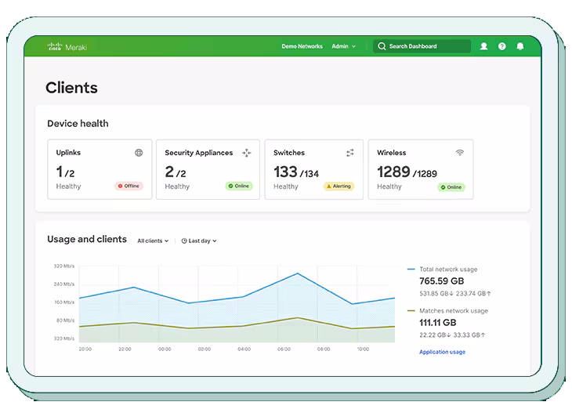Open the notifications bell icon
This screenshot has width=572, height=420.
520,46
